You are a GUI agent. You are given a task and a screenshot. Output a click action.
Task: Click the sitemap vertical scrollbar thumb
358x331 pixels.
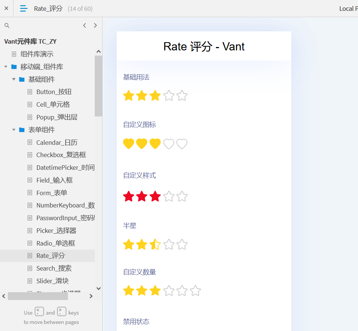coord(98,86)
